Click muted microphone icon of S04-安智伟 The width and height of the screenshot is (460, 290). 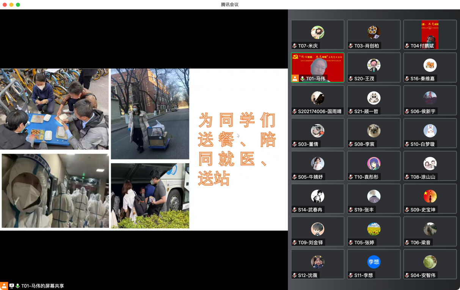click(407, 275)
